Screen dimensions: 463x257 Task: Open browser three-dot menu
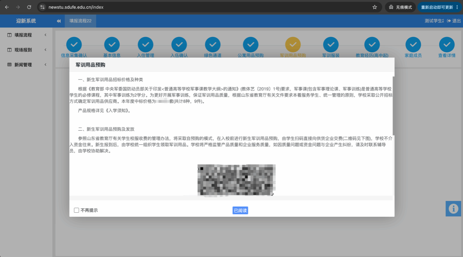coord(457,7)
